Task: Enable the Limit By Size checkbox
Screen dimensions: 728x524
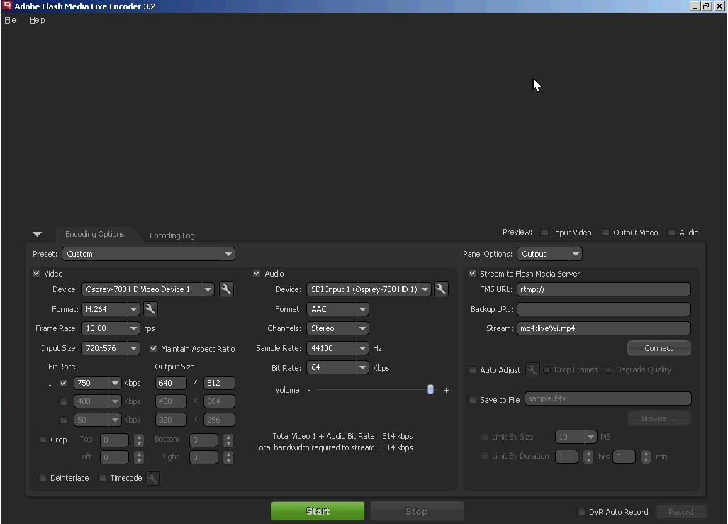Action: (x=484, y=437)
